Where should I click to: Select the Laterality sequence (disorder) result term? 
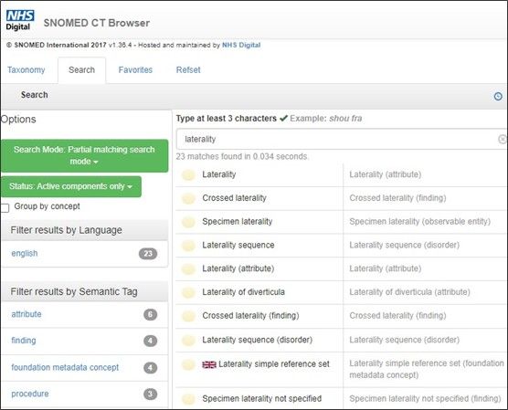pos(258,340)
